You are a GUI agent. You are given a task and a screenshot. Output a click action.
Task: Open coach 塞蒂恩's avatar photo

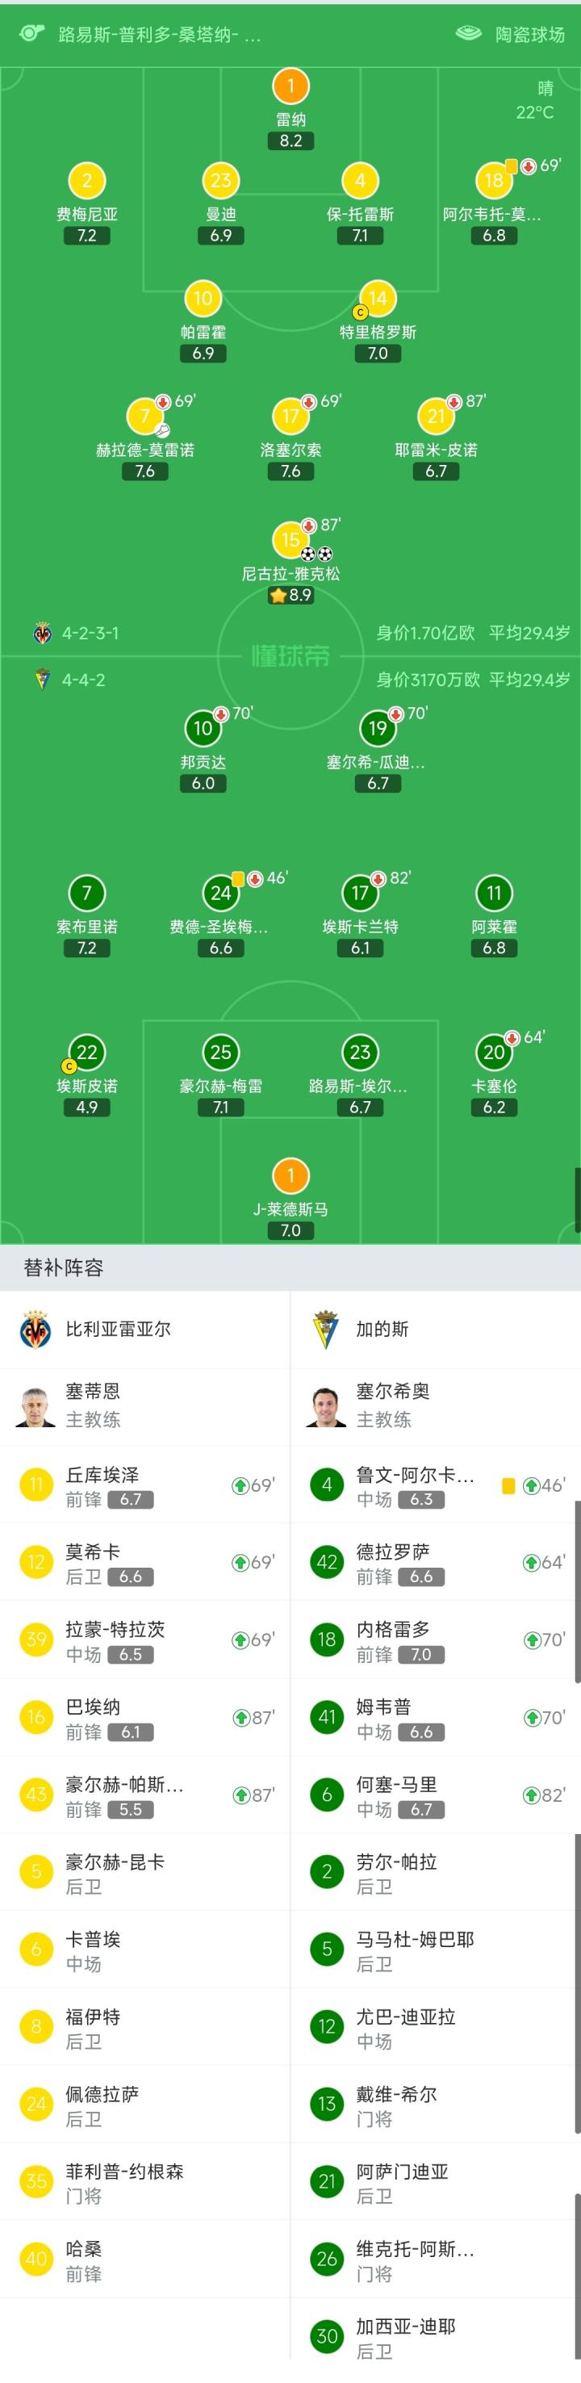(36, 1405)
